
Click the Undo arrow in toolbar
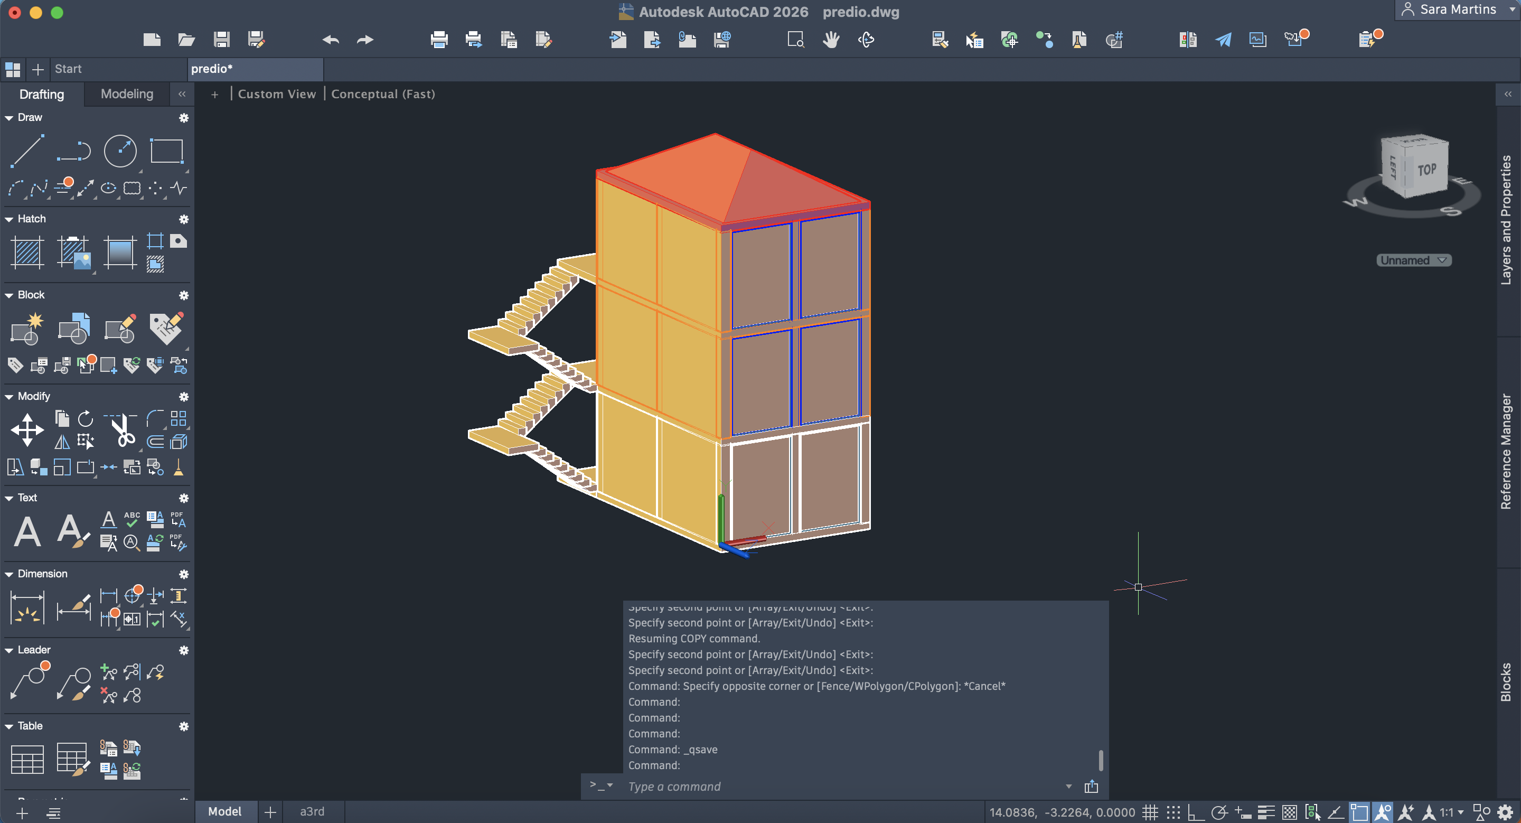coord(331,40)
